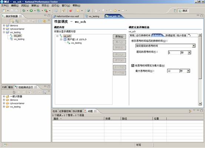Click the yellow folder icon in main toolbar
This screenshot has height=148, width=205.
(78, 11)
